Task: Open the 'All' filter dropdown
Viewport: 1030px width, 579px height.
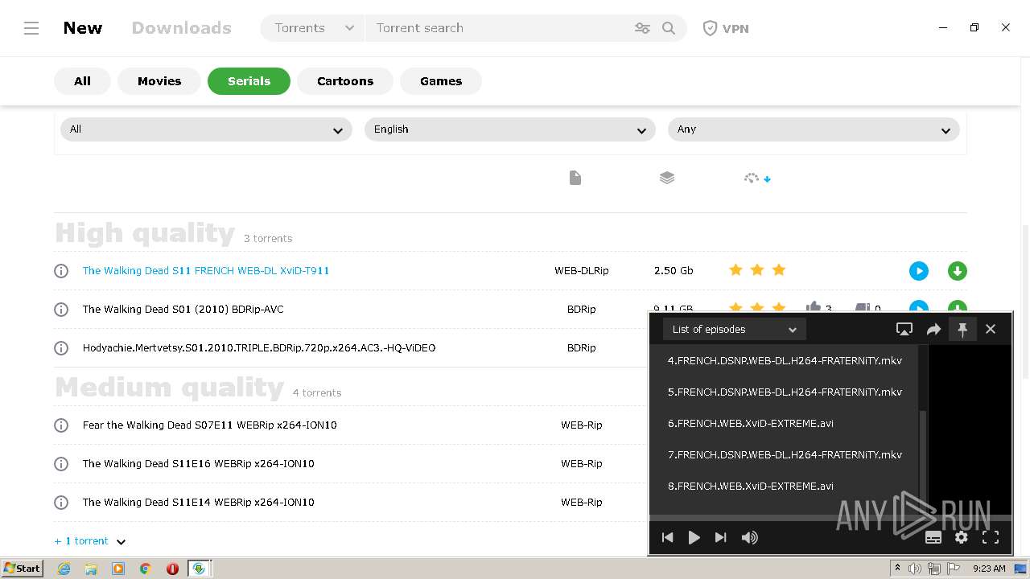Action: tap(206, 129)
